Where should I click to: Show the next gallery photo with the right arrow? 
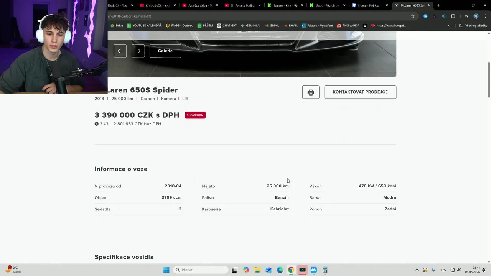[138, 51]
